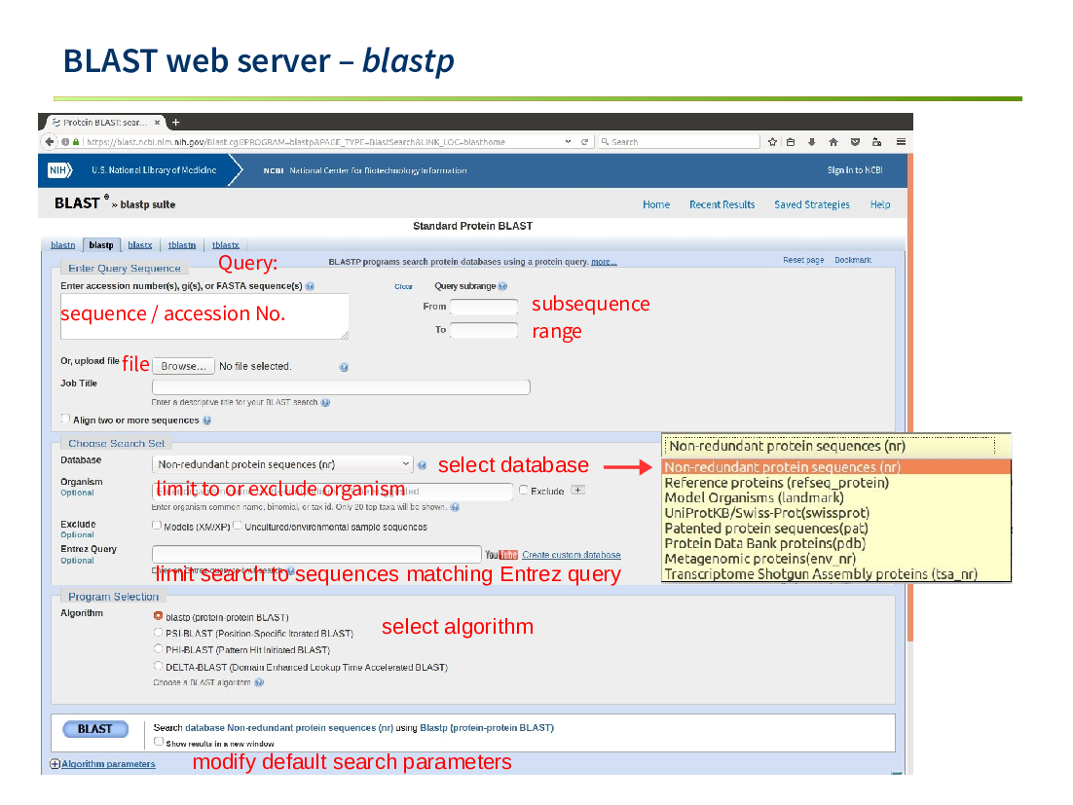Image resolution: width=1073 pixels, height=805 pixels.
Task: Click Browse... to upload a file
Action: pos(183,367)
